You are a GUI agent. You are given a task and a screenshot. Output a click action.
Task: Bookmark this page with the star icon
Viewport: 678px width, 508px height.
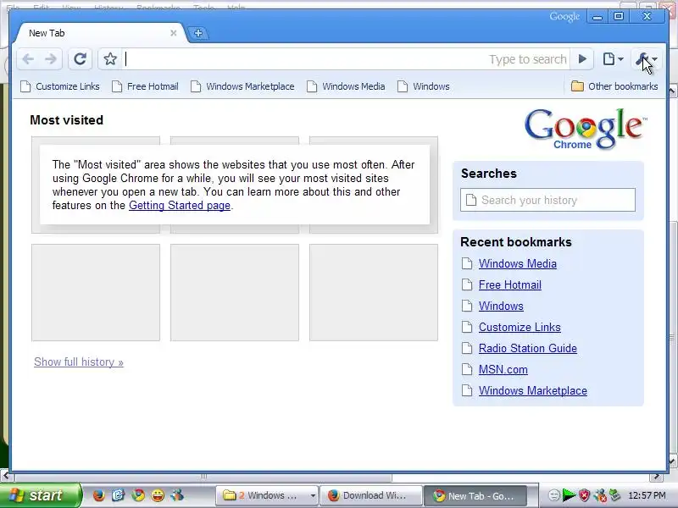click(x=110, y=58)
